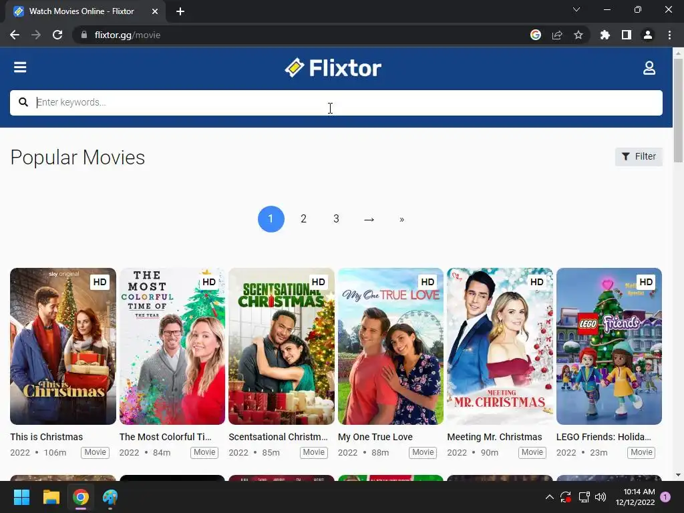Open notification center badge
684x513 pixels.
tap(665, 497)
